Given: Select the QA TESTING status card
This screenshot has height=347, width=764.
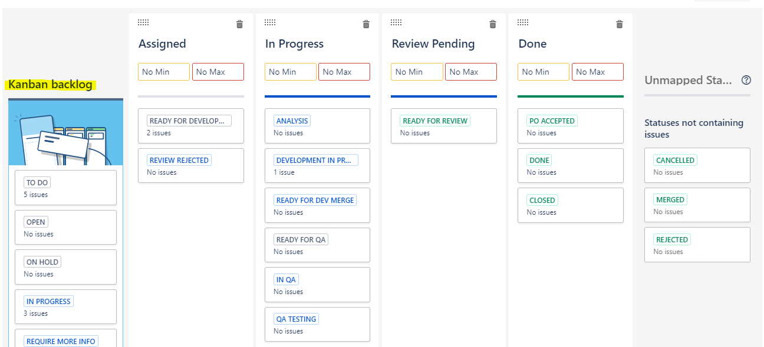Looking at the screenshot, I should click(x=317, y=324).
